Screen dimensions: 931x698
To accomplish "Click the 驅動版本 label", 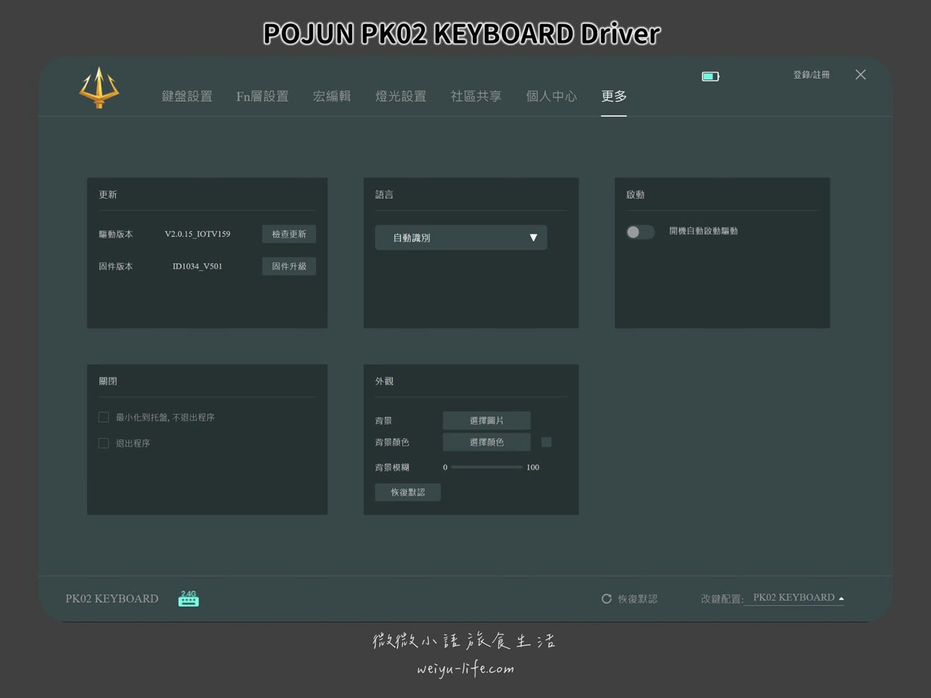I will click(x=115, y=234).
